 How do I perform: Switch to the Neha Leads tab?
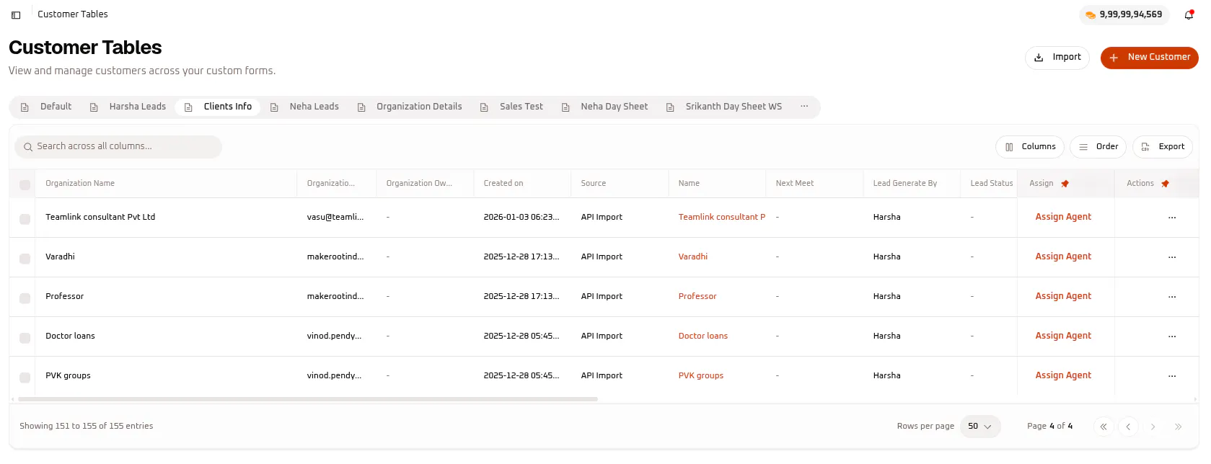point(305,107)
